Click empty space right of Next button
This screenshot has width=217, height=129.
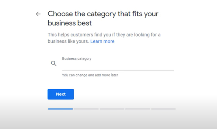click(x=126, y=94)
